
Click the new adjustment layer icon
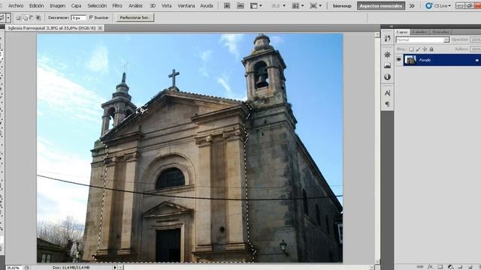pos(450,267)
